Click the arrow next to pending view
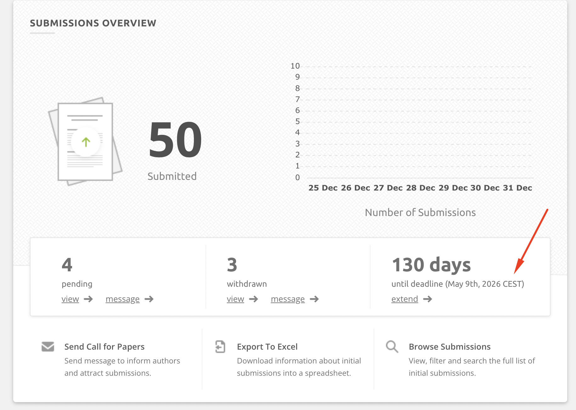The image size is (576, 410). coord(88,299)
